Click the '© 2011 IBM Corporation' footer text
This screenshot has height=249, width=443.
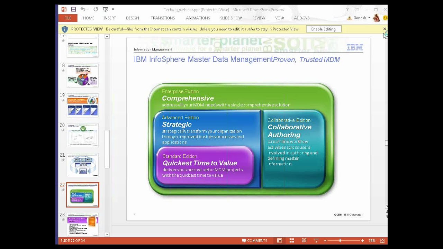(348, 214)
